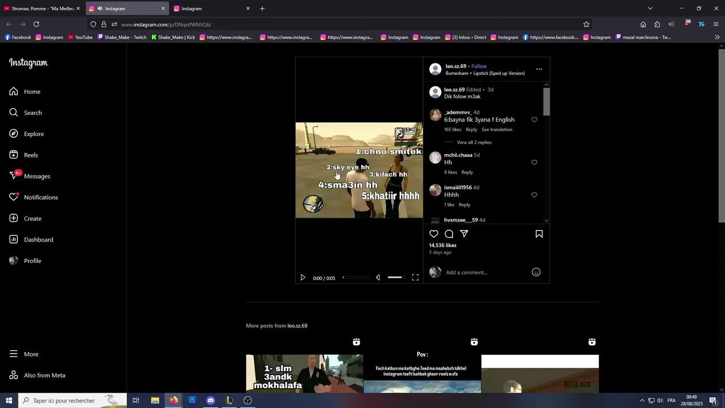The width and height of the screenshot is (725, 408).
Task: Open Facebook bookmark
Action: tap(18, 37)
